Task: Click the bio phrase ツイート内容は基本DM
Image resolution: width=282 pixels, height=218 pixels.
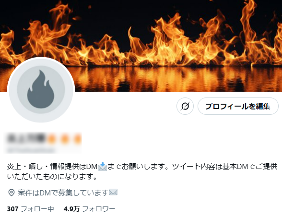Action: tap(212, 167)
